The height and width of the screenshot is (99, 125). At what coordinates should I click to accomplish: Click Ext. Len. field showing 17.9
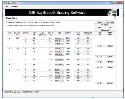(x=17, y=70)
